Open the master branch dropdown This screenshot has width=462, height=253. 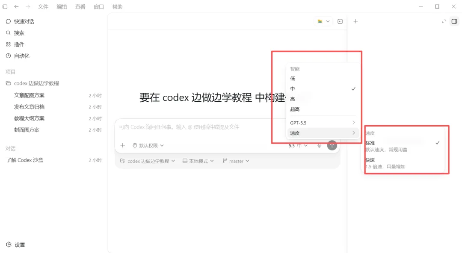click(236, 161)
